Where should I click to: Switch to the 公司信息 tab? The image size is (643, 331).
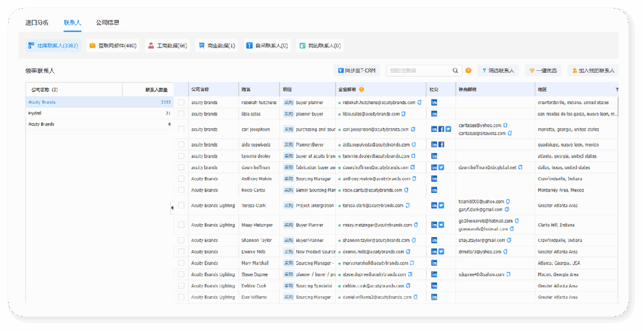point(107,22)
